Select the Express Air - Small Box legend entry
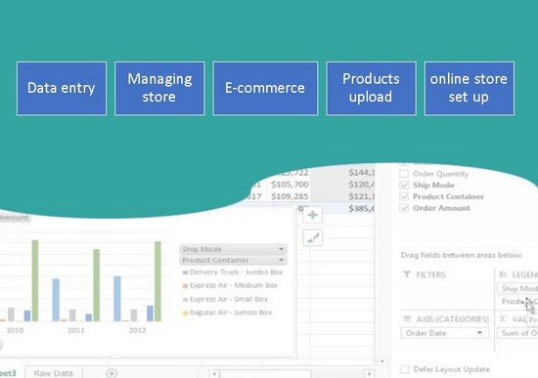The image size is (538, 378). [225, 299]
